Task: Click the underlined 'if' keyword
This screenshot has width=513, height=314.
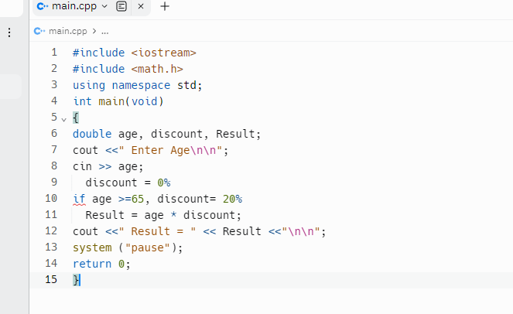Action: click(x=79, y=199)
